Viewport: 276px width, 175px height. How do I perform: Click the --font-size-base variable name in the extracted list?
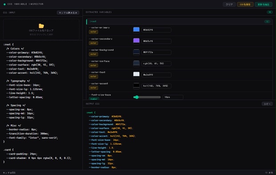tap(100, 95)
